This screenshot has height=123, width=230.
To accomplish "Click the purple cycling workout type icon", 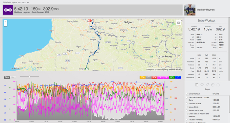I will 8,10.
